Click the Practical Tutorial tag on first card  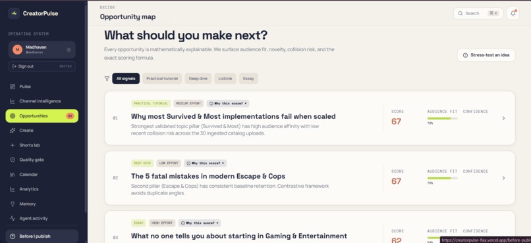point(151,104)
